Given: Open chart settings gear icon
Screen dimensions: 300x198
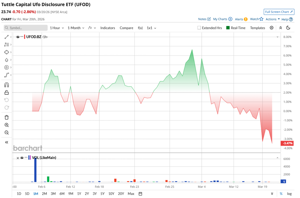Looking at the screenshot, I should 271,28.
